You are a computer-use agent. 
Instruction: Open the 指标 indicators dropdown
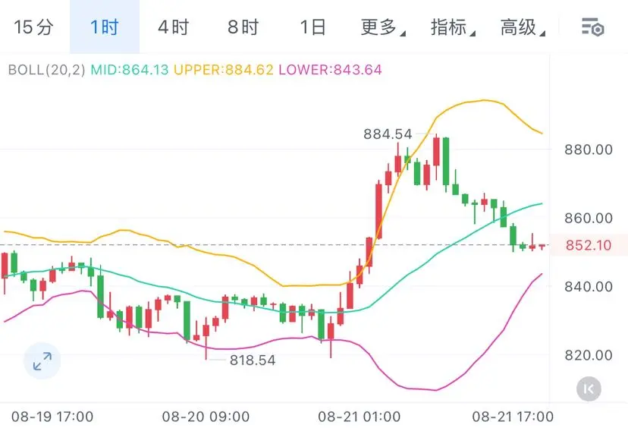click(x=453, y=27)
